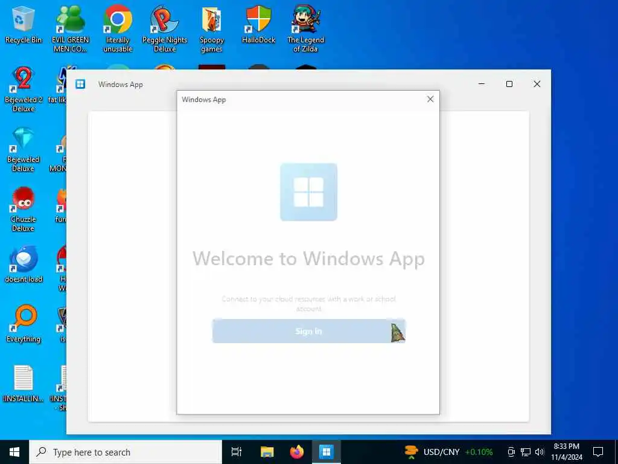Select the 'literally unusable' Chrome shortcut
The height and width of the screenshot is (464, 618).
[x=118, y=29]
